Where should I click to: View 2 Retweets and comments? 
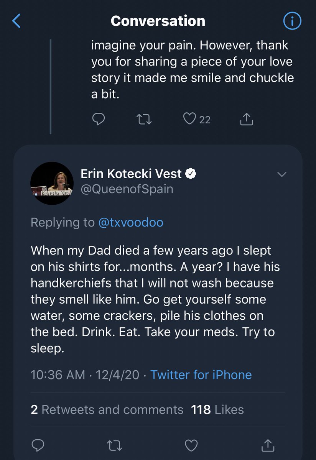(x=107, y=409)
